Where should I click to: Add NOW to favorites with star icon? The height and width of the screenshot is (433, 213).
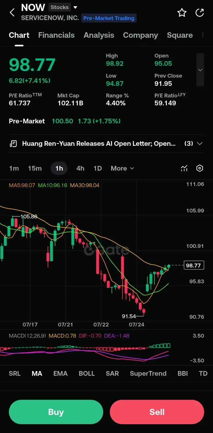[182, 12]
